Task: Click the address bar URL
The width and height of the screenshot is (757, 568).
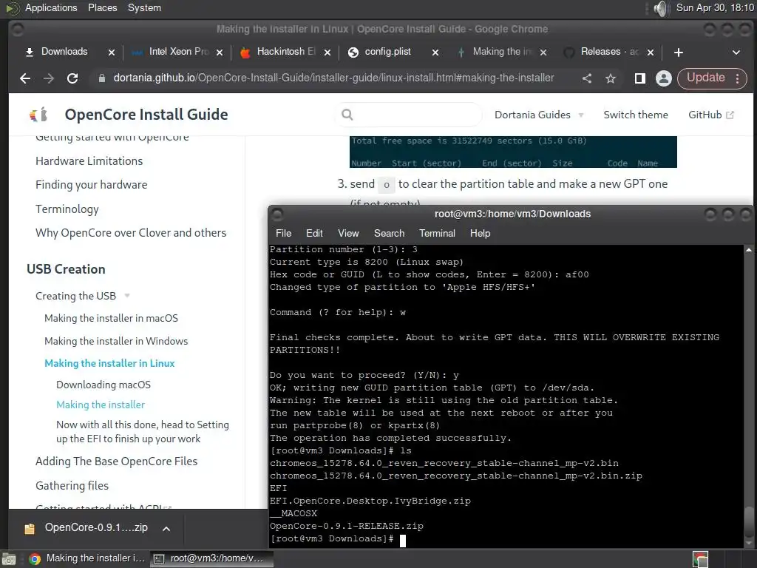Action: [333, 78]
